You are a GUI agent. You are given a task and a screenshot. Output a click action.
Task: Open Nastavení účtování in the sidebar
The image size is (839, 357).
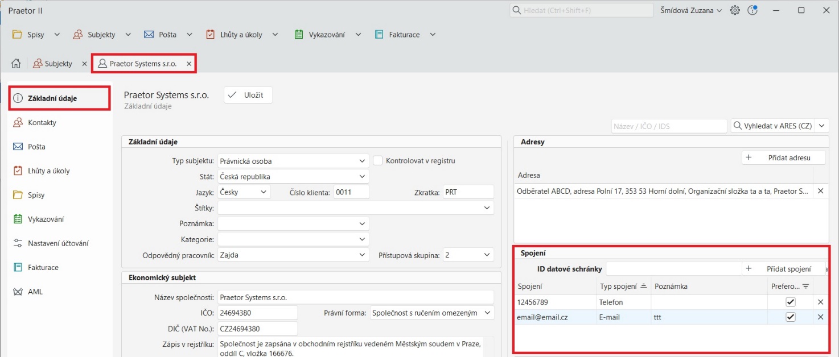(57, 243)
